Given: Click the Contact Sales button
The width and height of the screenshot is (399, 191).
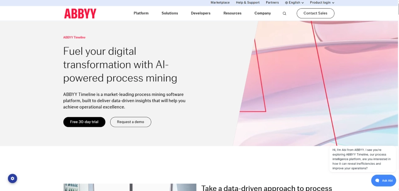Looking at the screenshot, I should [x=316, y=13].
